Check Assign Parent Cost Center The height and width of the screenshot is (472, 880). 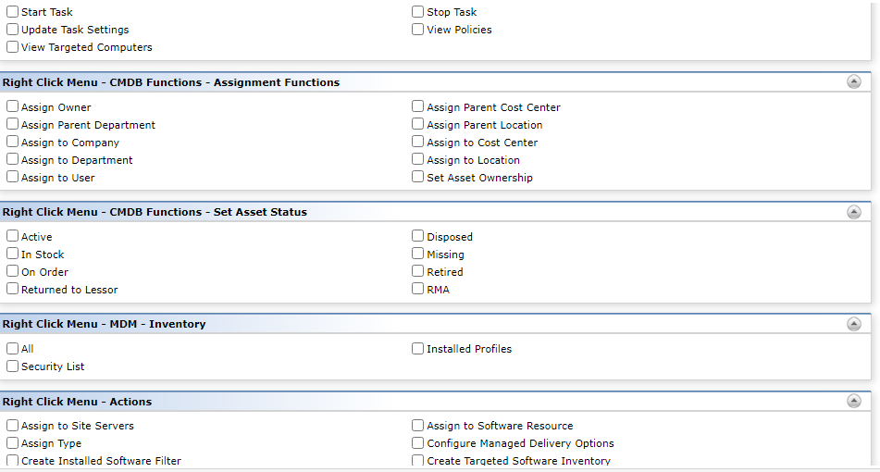point(417,106)
